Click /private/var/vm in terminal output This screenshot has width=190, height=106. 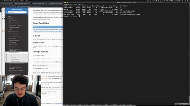click(126, 13)
